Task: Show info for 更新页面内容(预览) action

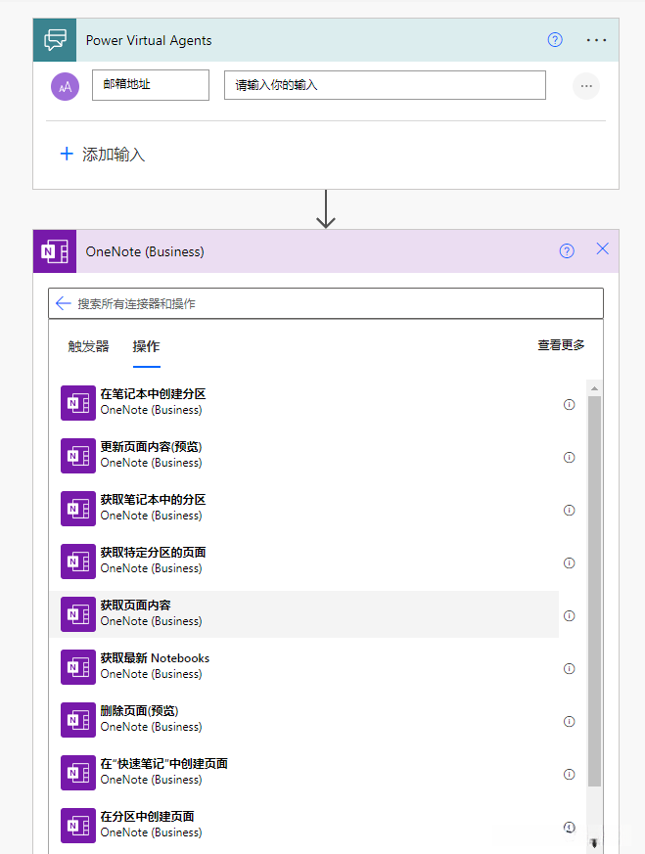Action: (x=570, y=458)
